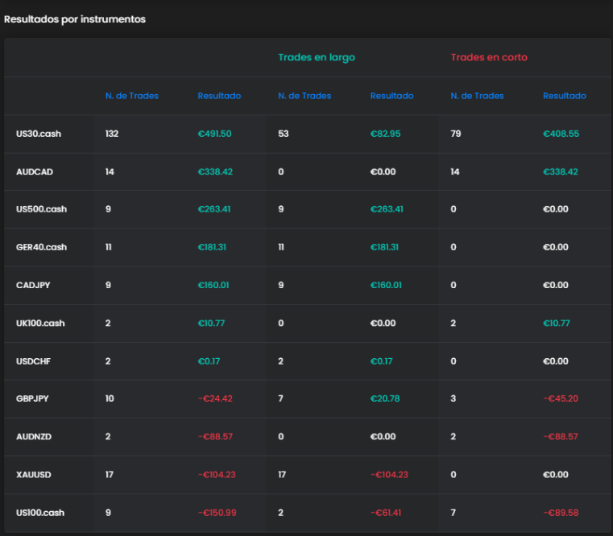Viewport: 613px width, 536px height.
Task: Click the "Trades en largo" group header
Action: coord(316,57)
